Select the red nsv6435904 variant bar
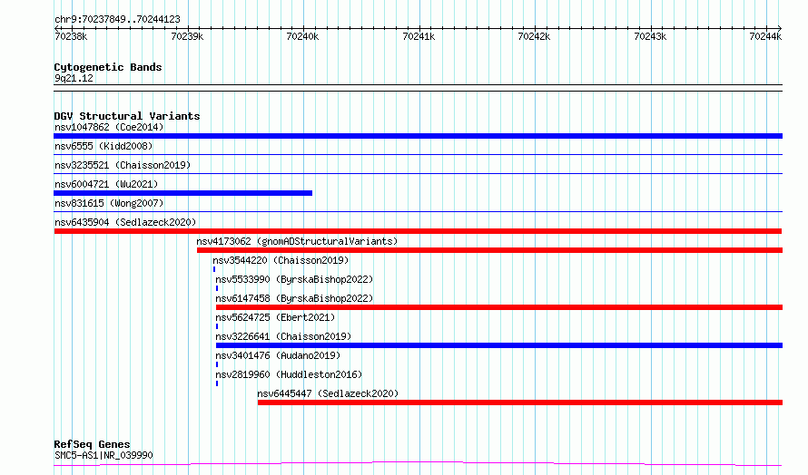 tap(418, 231)
